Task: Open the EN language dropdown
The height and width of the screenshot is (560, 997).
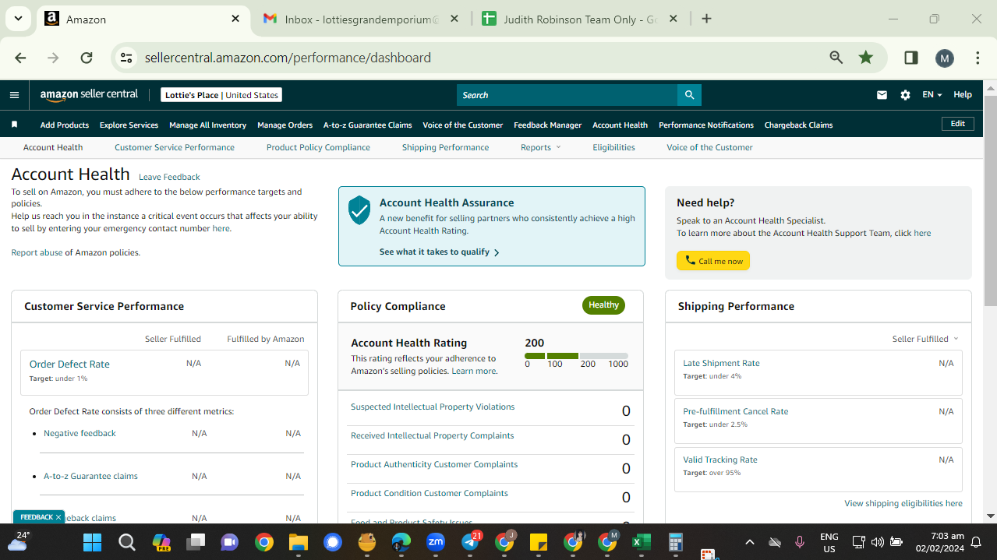Action: tap(932, 95)
